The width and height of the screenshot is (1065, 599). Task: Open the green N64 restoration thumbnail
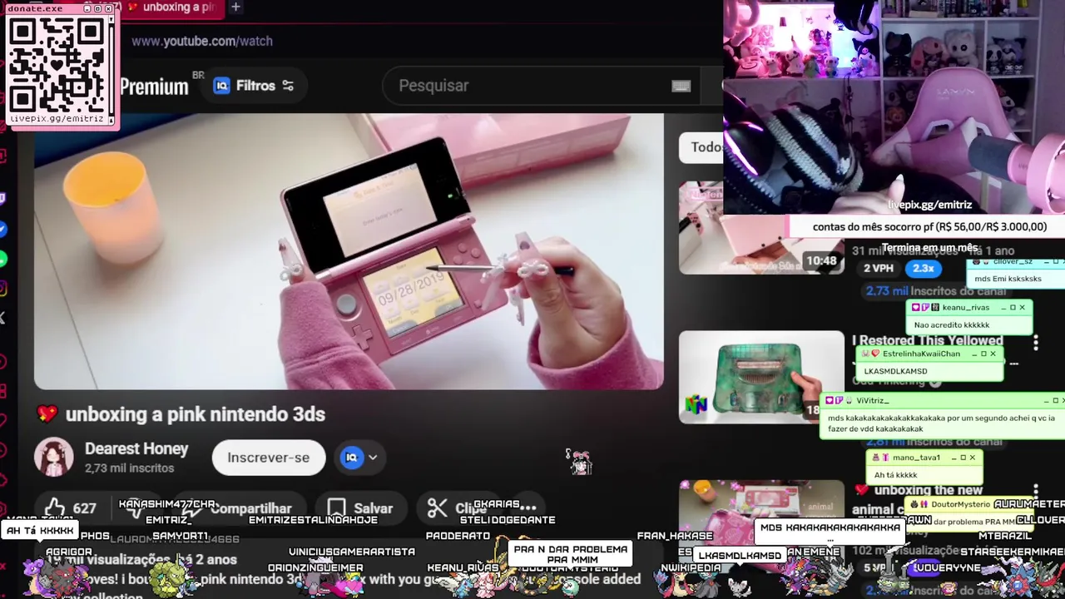(x=760, y=377)
